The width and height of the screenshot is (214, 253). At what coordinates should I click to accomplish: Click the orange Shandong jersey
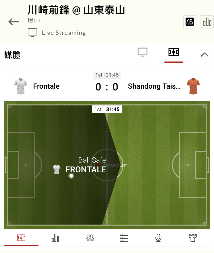(x=193, y=86)
